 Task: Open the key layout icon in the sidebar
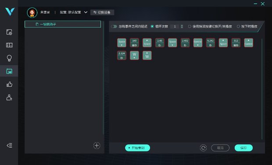(9, 45)
